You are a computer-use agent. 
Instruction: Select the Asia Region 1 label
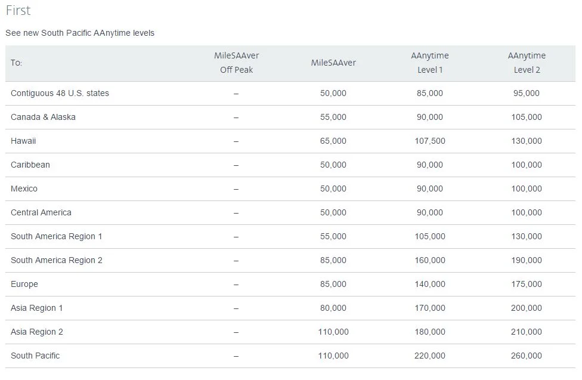pyautogui.click(x=37, y=308)
